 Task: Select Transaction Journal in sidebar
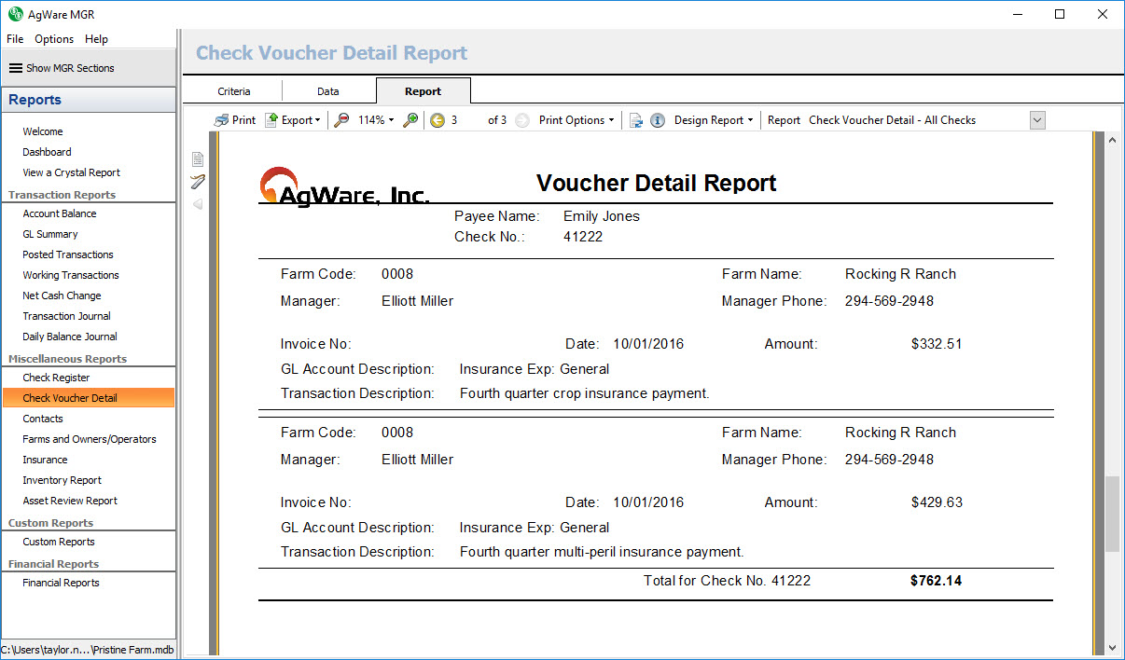click(x=66, y=316)
